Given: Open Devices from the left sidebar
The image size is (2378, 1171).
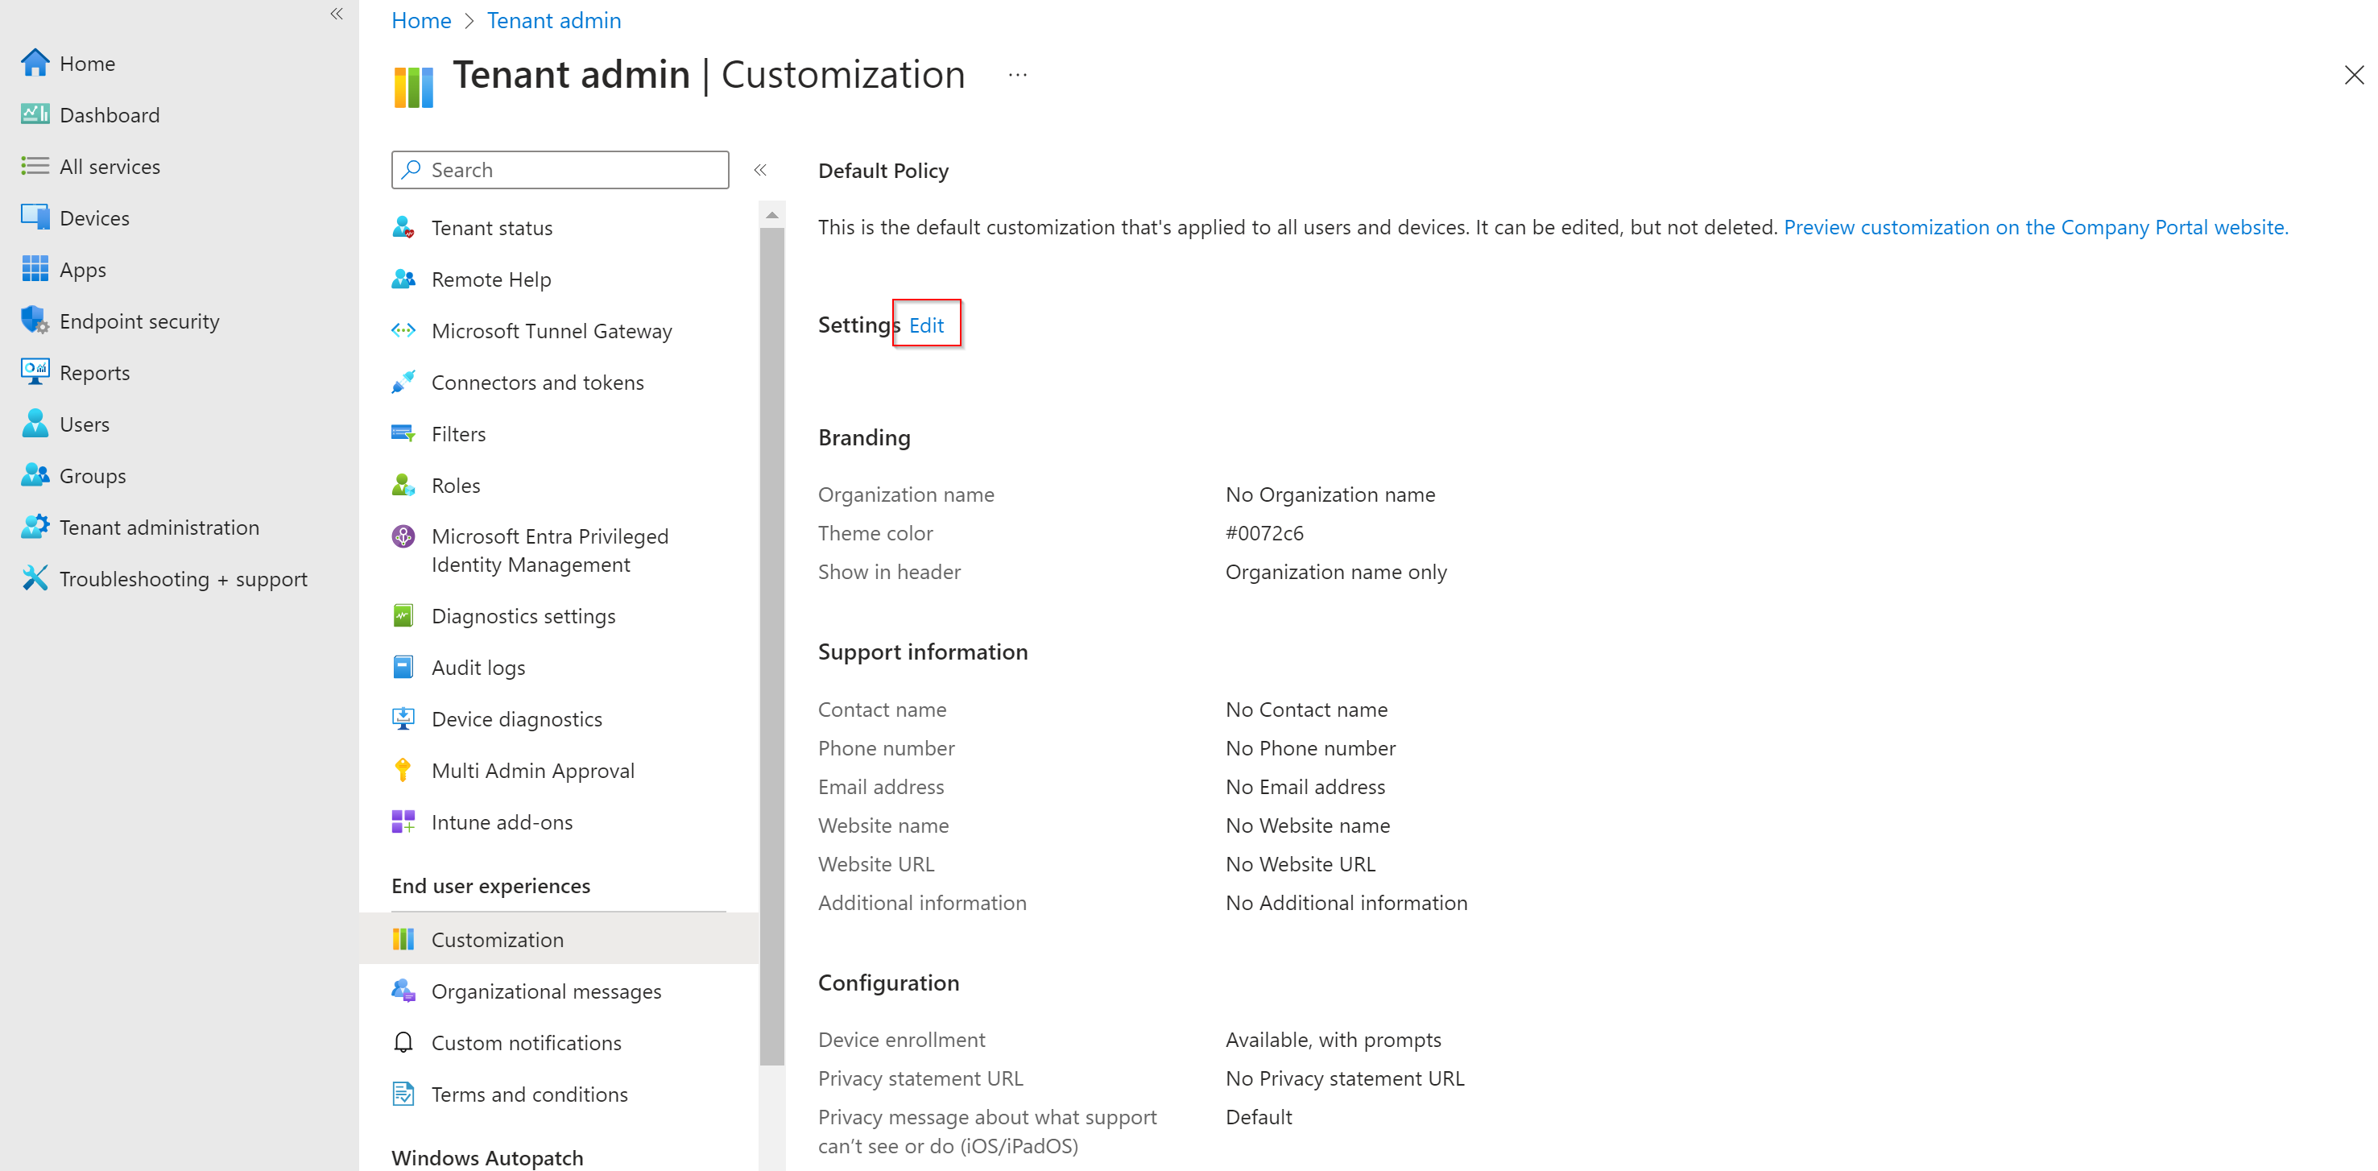Looking at the screenshot, I should point(95,217).
